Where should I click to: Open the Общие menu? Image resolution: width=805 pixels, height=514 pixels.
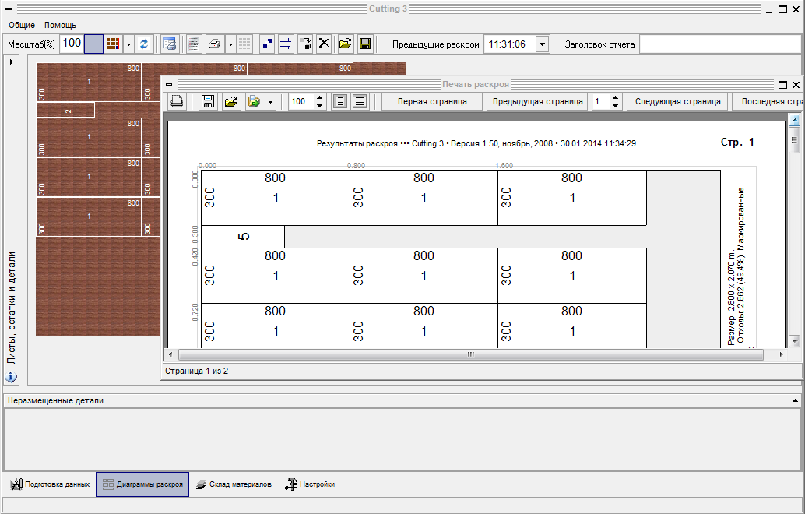click(22, 25)
